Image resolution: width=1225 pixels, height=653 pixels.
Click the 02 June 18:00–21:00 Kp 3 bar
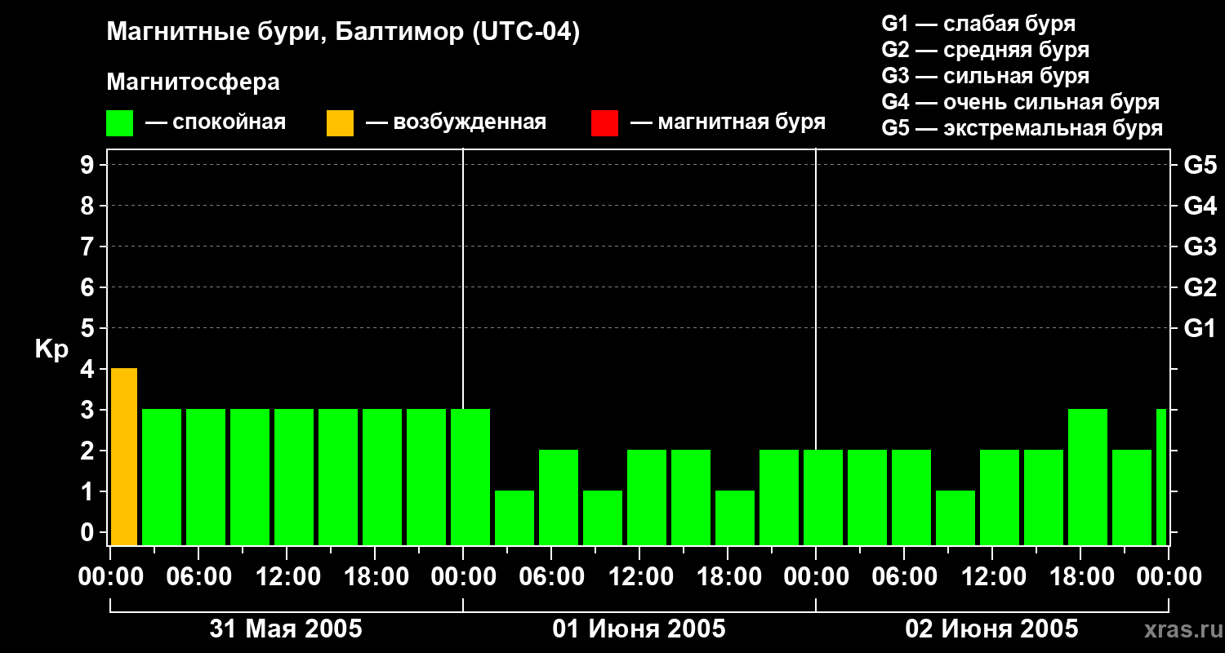tap(1088, 477)
